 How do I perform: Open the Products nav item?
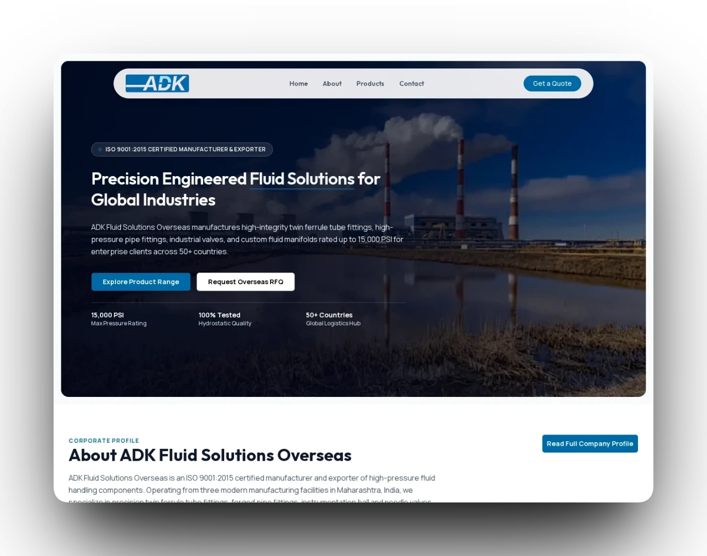(x=370, y=83)
